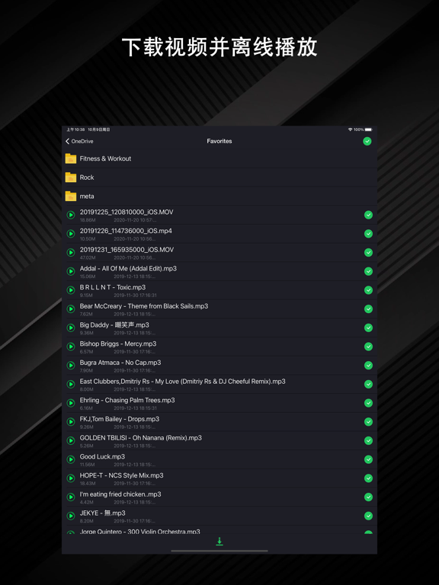Image resolution: width=439 pixels, height=585 pixels.
Task: Play icon for JEKYE - 無.mp3
Action: pos(71,516)
